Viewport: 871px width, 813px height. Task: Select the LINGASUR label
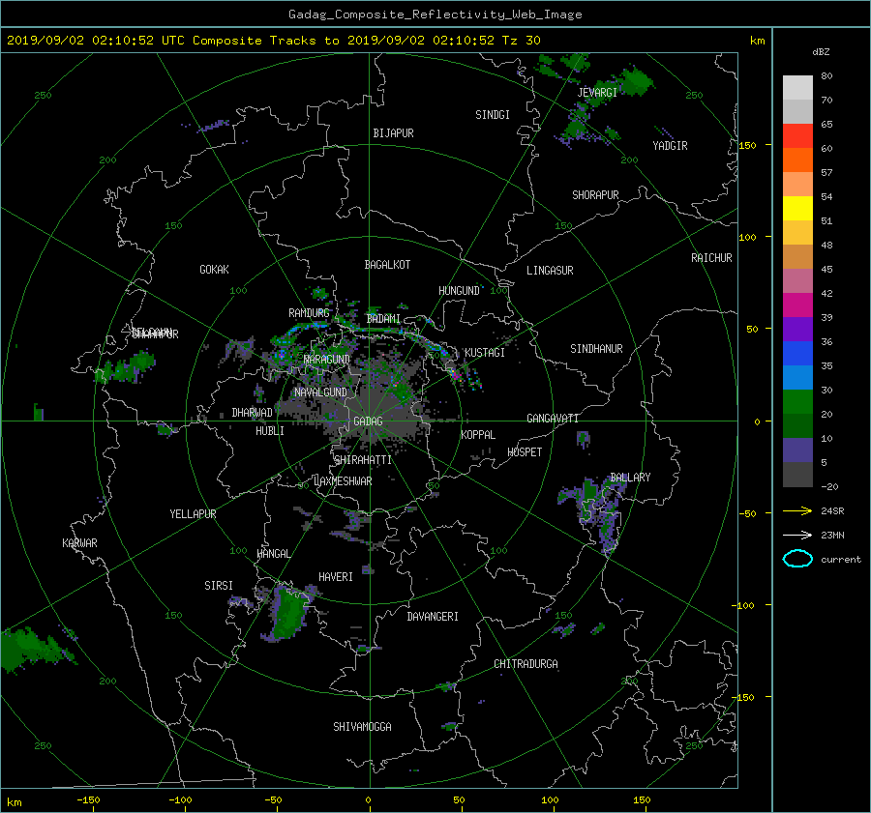point(550,271)
